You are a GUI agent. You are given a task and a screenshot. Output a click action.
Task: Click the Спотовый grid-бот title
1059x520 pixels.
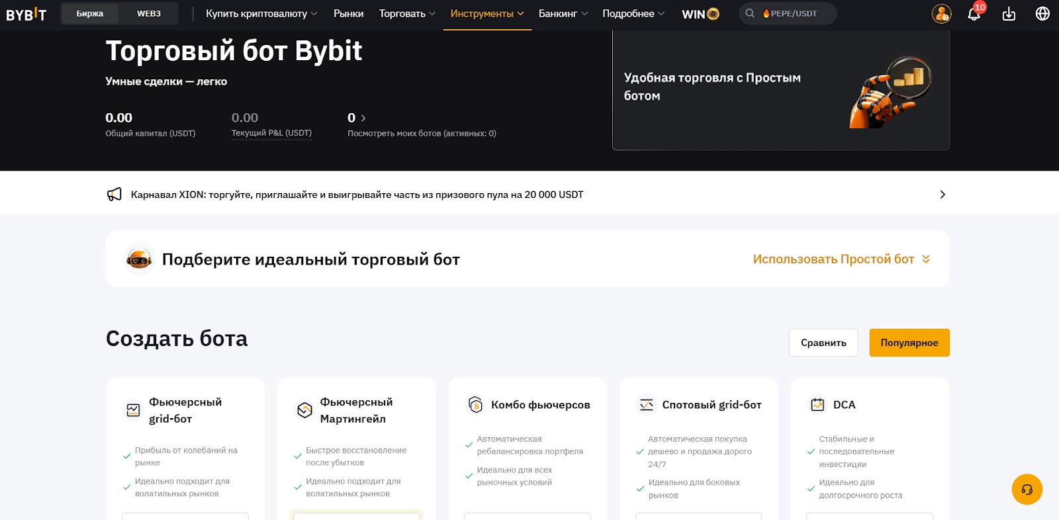pyautogui.click(x=712, y=405)
